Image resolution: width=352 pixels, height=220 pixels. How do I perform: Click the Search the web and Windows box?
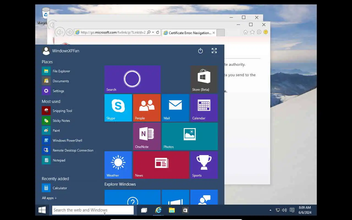point(93,210)
